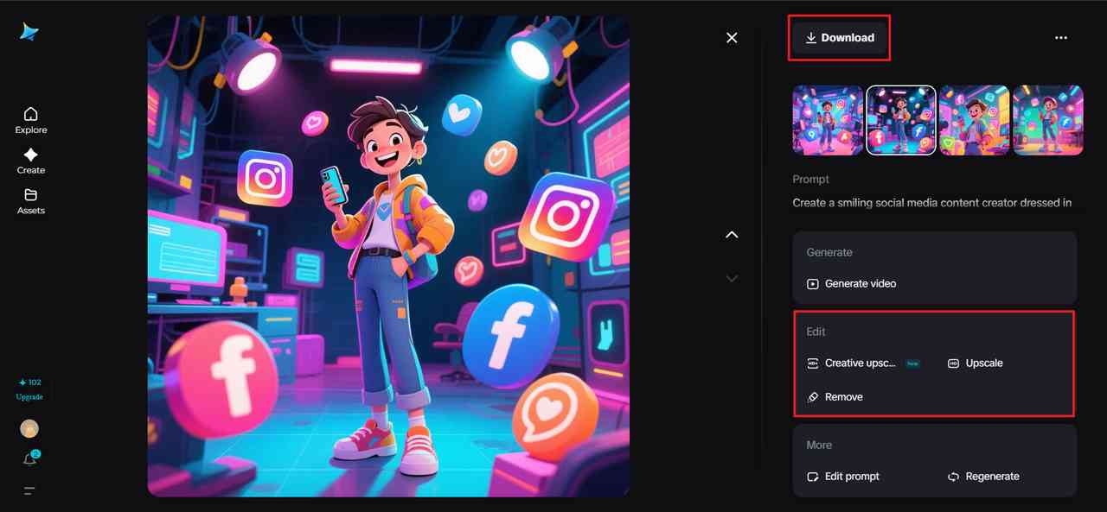This screenshot has height=512, width=1107.
Task: Download the generated image
Action: pos(840,38)
